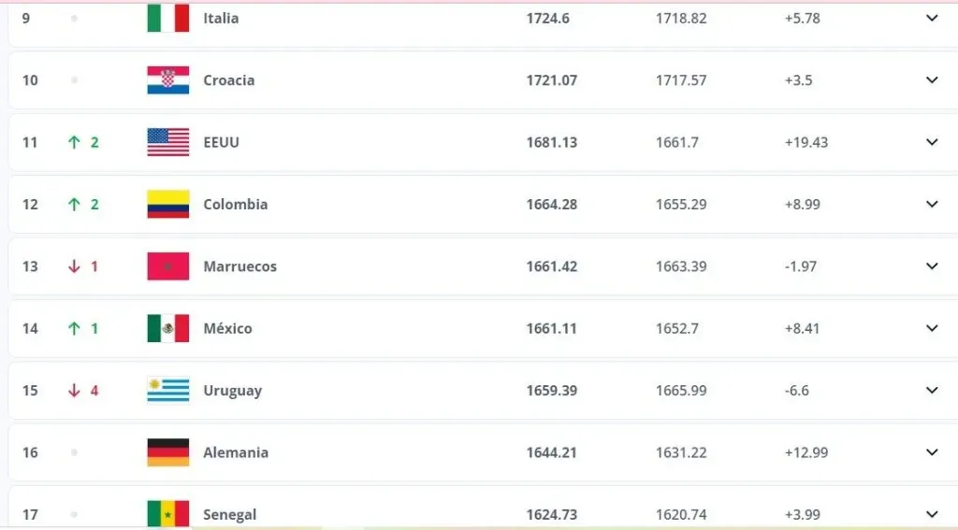Click the EEUU flag icon
Screen dimensions: 958x530
click(x=167, y=142)
